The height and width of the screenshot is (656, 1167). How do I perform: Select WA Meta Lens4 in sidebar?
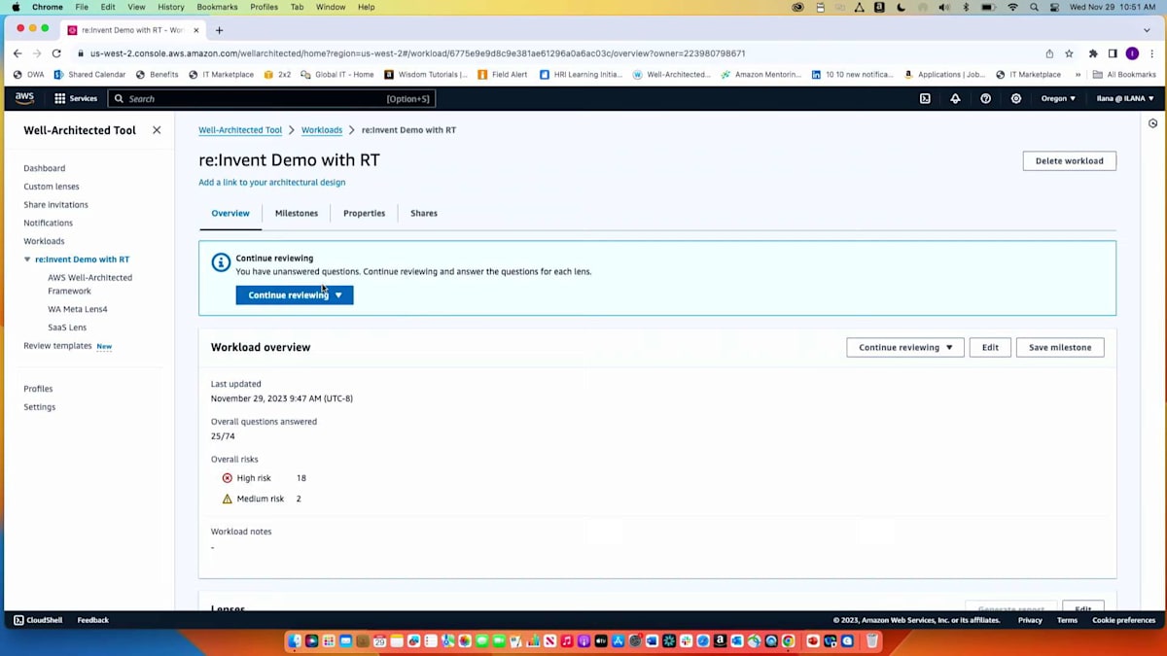click(x=78, y=309)
